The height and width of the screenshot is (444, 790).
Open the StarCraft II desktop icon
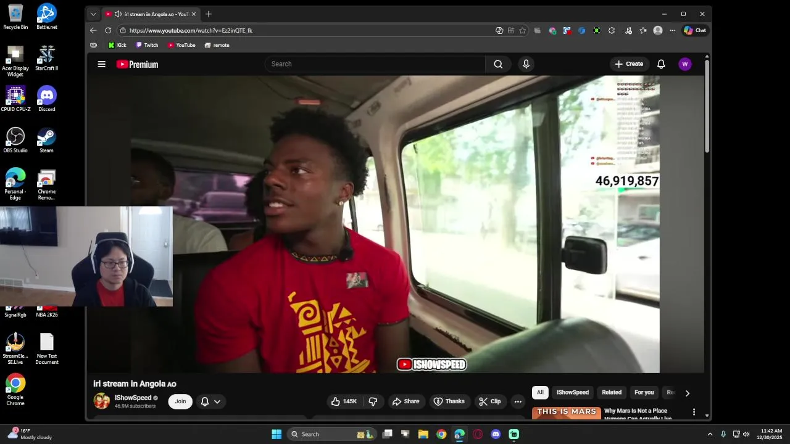click(x=47, y=58)
